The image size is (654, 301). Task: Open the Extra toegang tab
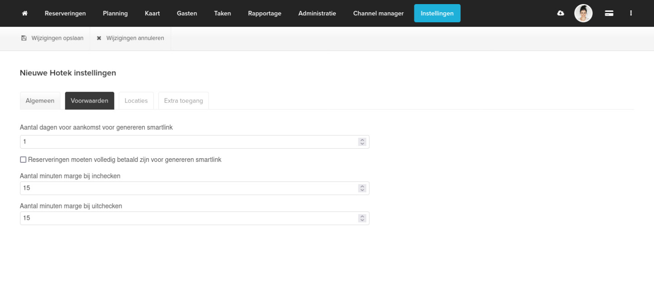[x=183, y=101]
